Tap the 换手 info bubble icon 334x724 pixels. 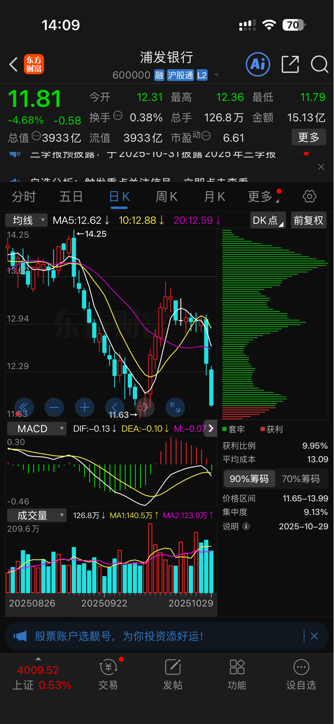click(118, 116)
